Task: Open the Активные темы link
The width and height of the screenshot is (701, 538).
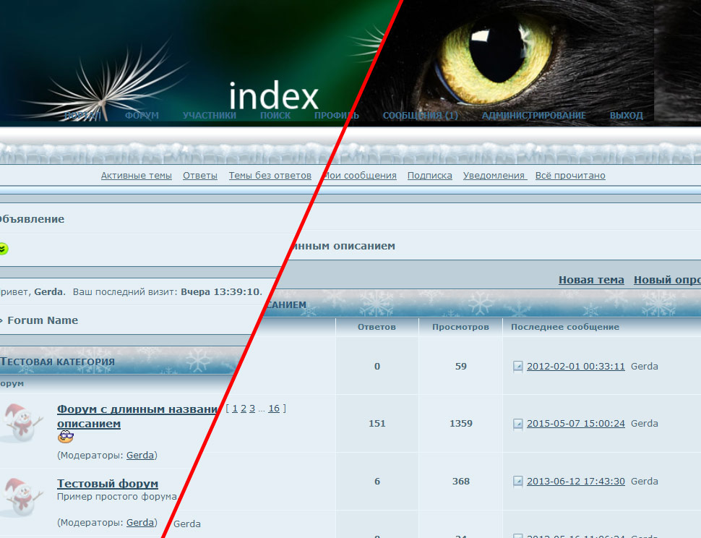Action: [x=136, y=176]
